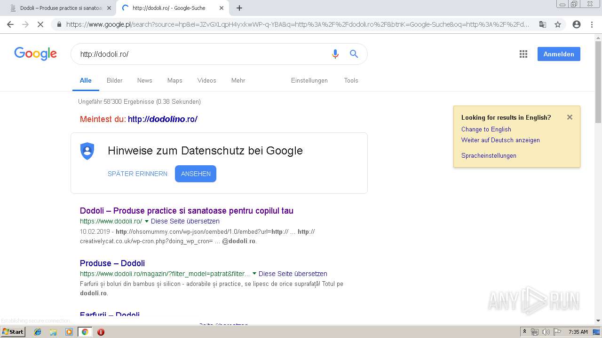The height and width of the screenshot is (338, 602).
Task: Close the Google-Suche tab
Action: click(x=222, y=8)
